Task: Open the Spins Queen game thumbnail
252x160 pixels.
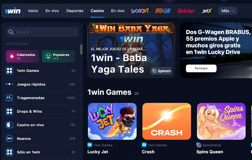Action: click(x=221, y=121)
